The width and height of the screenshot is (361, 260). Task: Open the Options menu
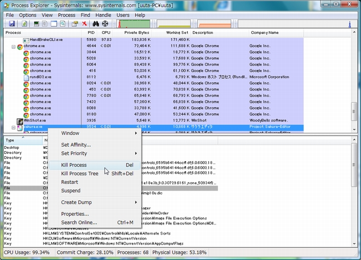tap(28, 15)
